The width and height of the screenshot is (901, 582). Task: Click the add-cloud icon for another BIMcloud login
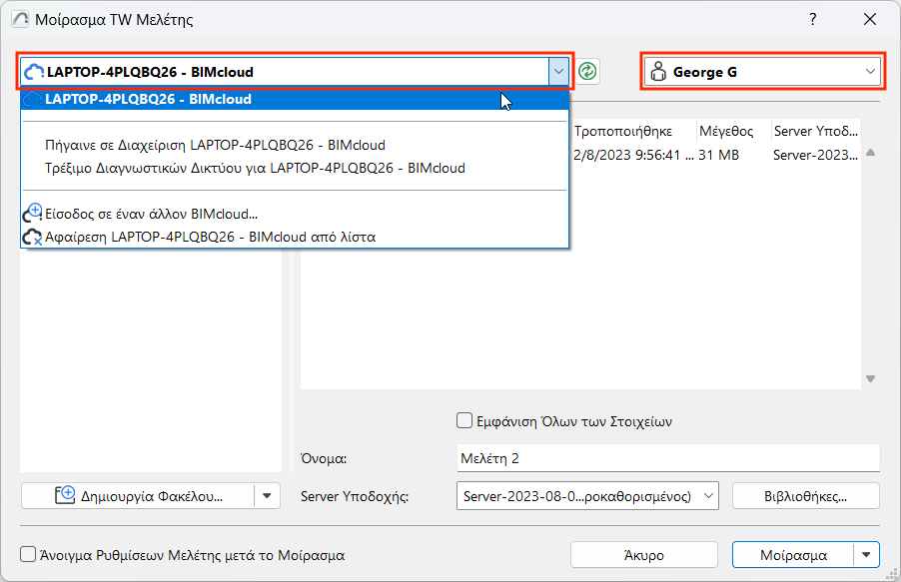point(32,214)
